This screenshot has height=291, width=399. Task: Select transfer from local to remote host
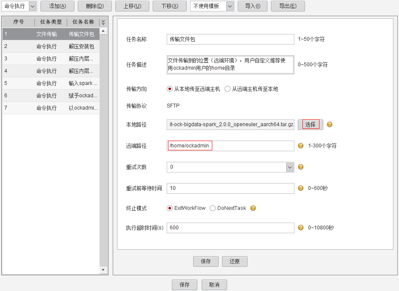click(169, 89)
